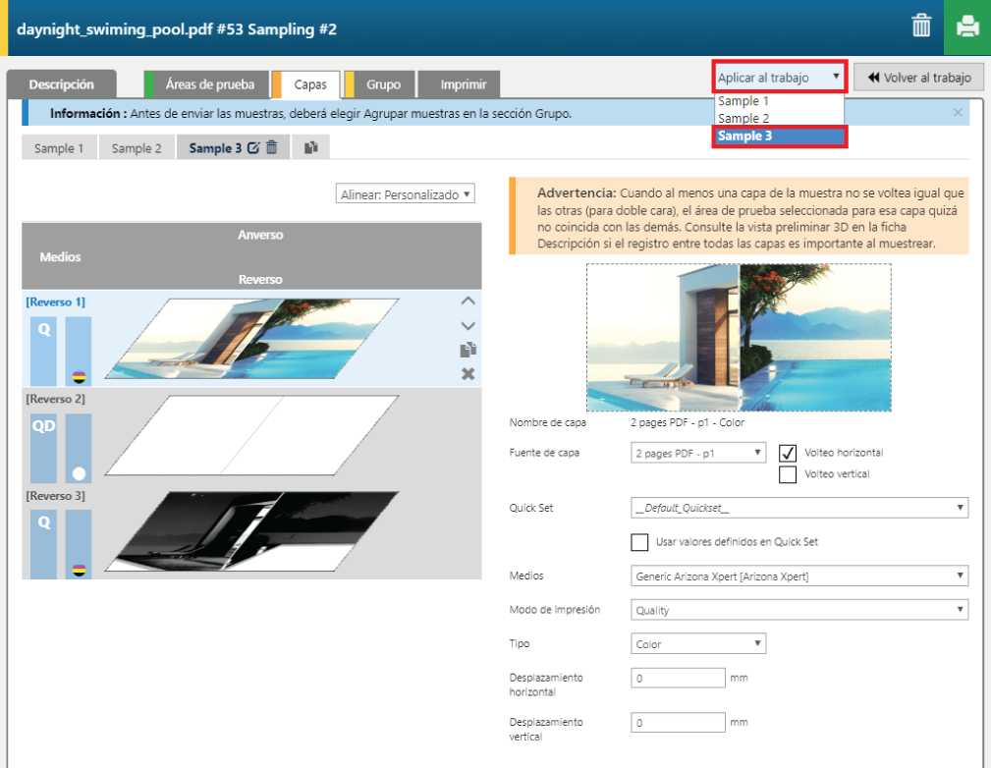Click the CMYK color icon of Reverso 3
Viewport: 991px width, 768px height.
click(79, 571)
